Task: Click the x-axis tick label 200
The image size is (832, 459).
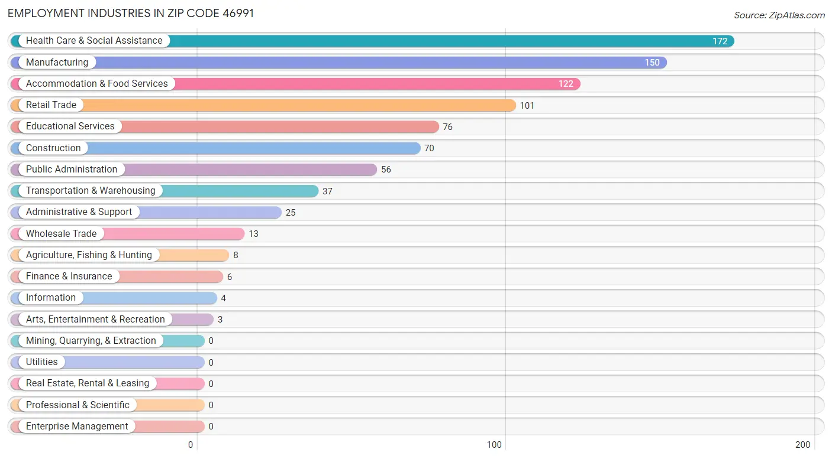Action: [x=802, y=445]
